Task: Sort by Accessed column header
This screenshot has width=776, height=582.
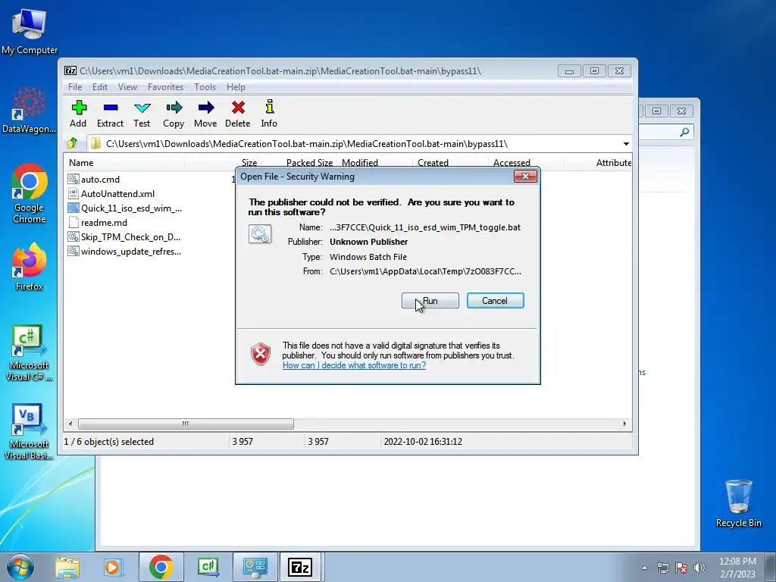Action: 526,163
